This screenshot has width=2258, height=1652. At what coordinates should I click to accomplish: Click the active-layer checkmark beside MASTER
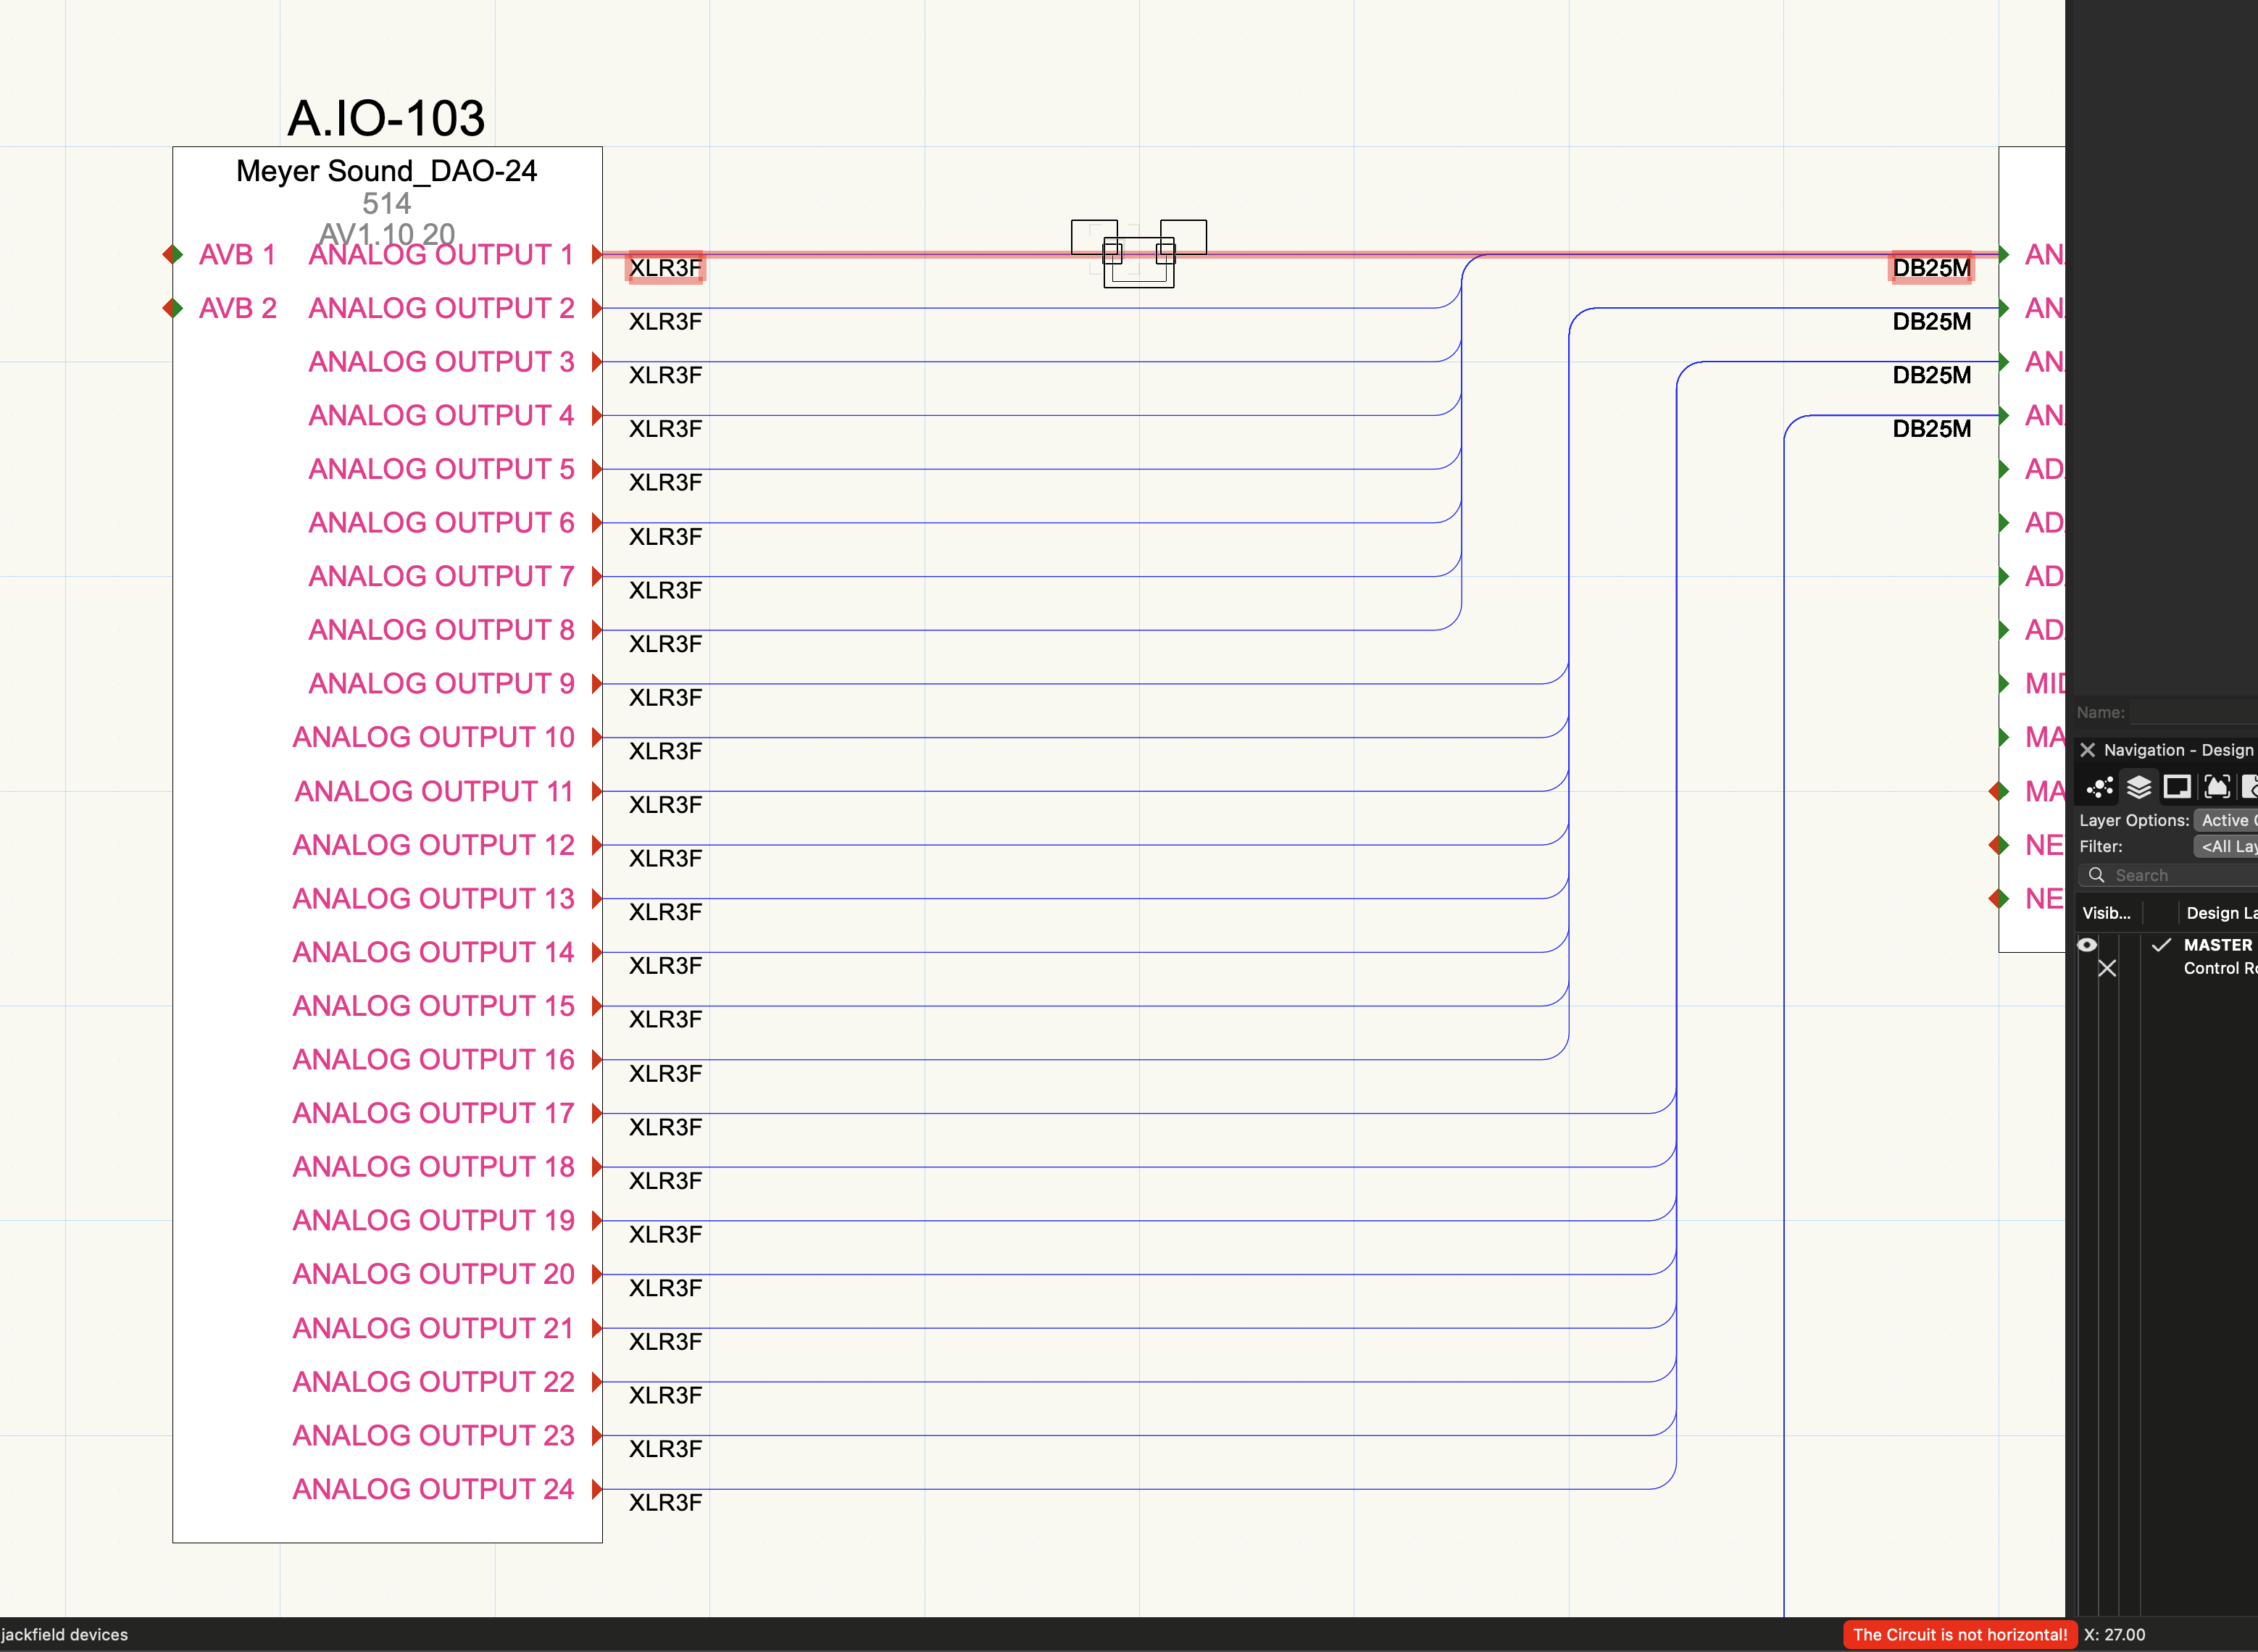(2161, 945)
